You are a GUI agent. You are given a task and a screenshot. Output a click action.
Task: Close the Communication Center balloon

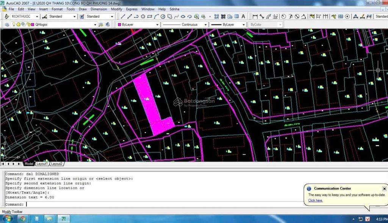point(384,189)
